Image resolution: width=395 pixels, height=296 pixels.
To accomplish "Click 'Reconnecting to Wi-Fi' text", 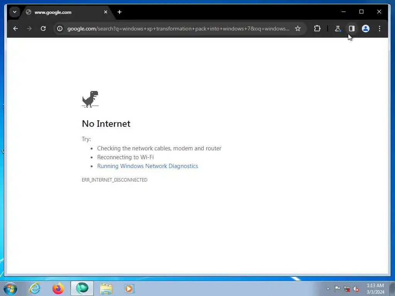I will pos(125,157).
